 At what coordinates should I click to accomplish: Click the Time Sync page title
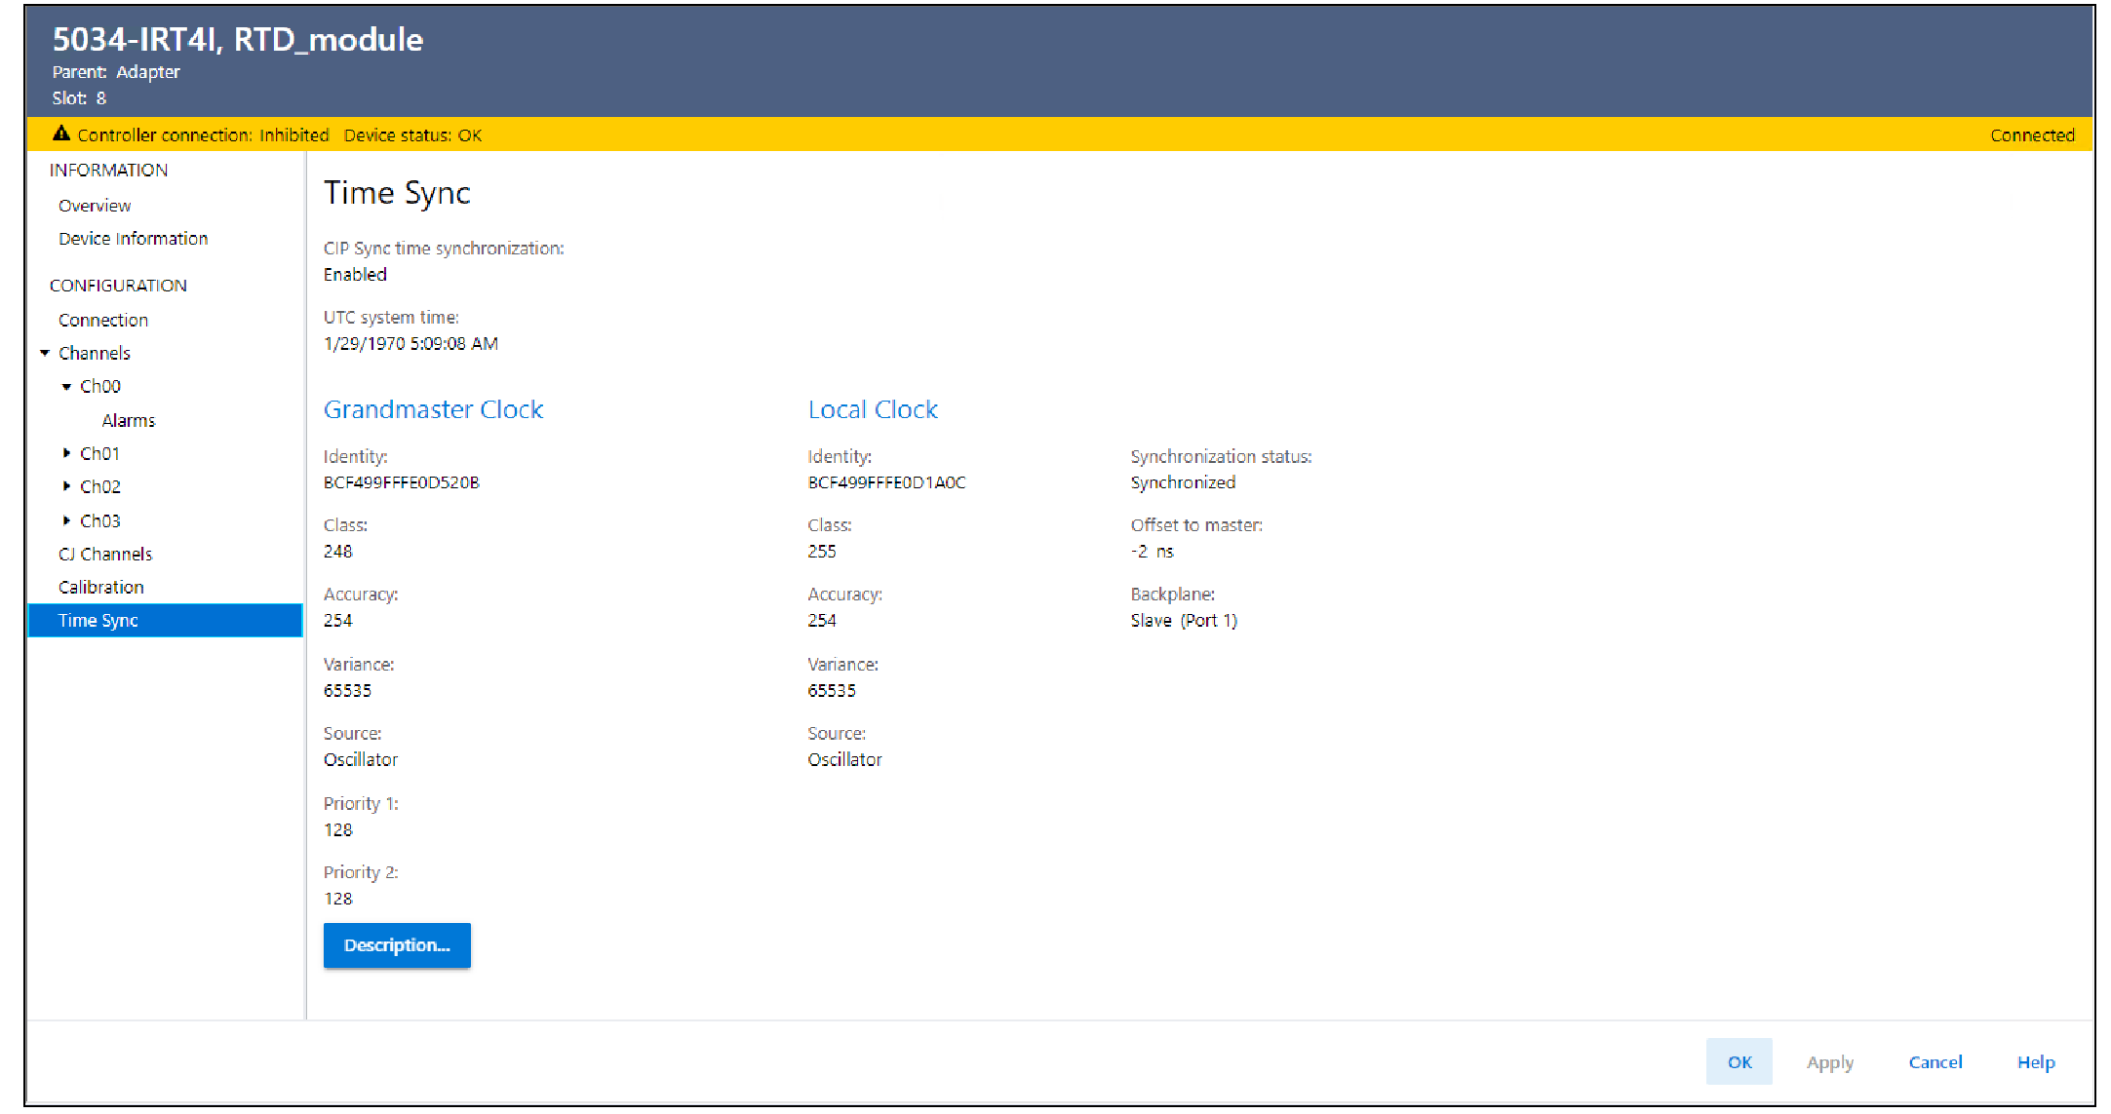pyautogui.click(x=397, y=193)
